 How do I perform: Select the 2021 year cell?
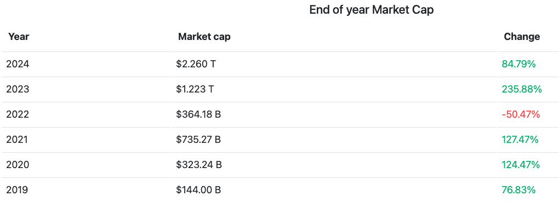pos(17,140)
